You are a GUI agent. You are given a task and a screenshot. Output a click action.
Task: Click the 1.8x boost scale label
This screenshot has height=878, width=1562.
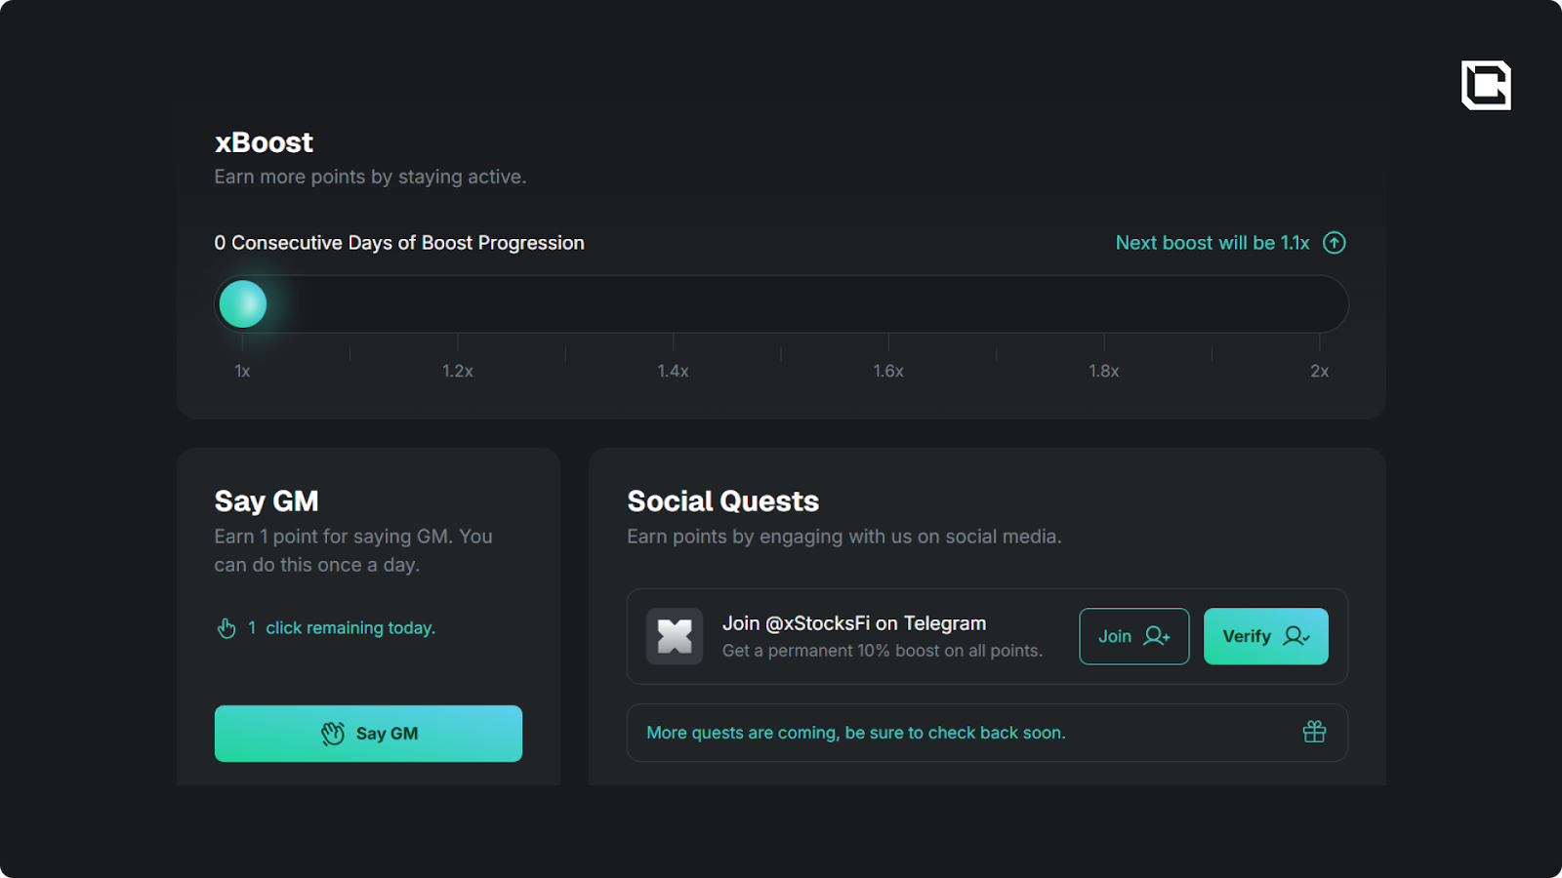[1104, 371]
